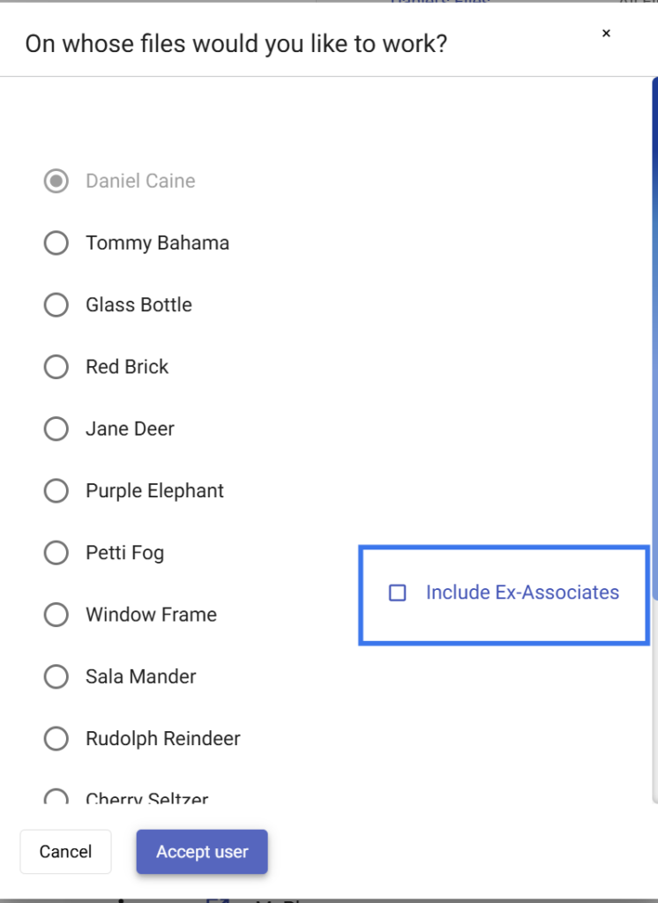Click the Daniel Caine radio button
658x903 pixels.
click(x=56, y=182)
